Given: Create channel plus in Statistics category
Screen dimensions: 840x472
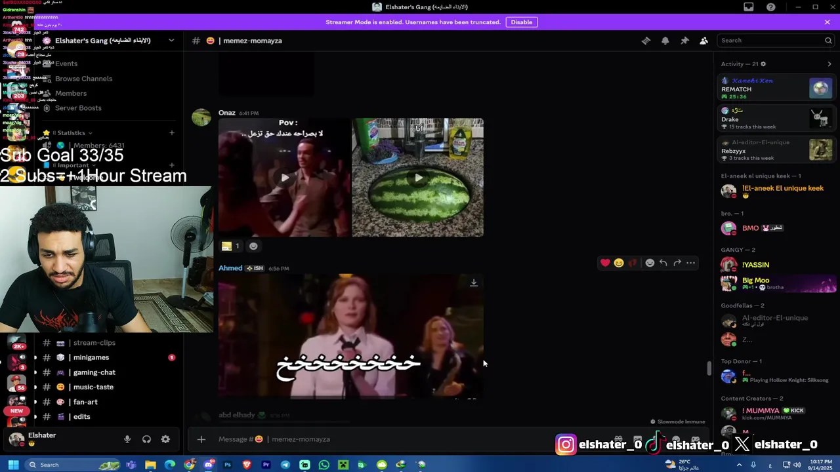Looking at the screenshot, I should (171, 133).
